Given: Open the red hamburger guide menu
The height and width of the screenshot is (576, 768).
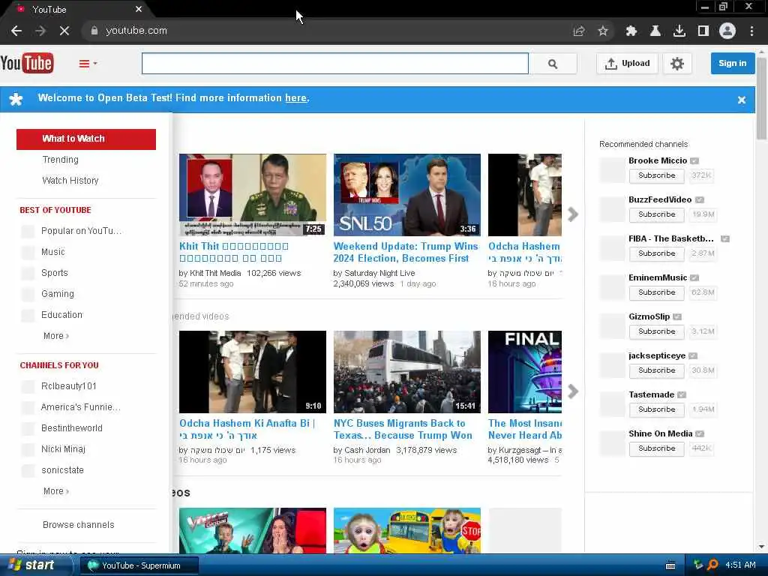Looking at the screenshot, I should click(88, 63).
